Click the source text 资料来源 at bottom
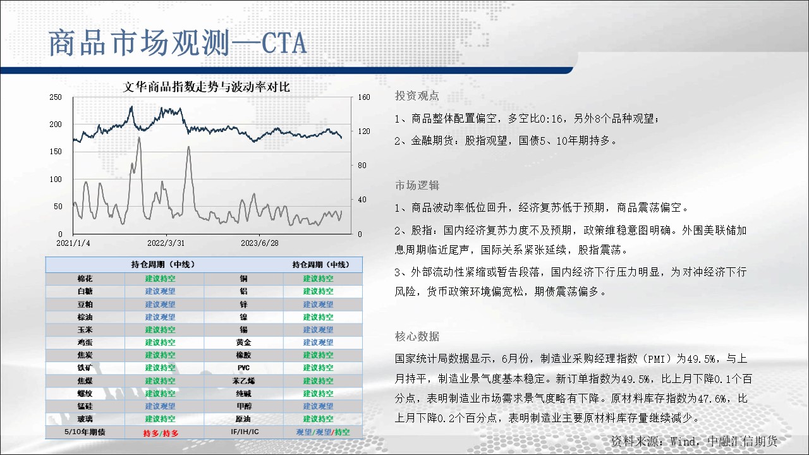The width and height of the screenshot is (809, 455). tap(693, 441)
